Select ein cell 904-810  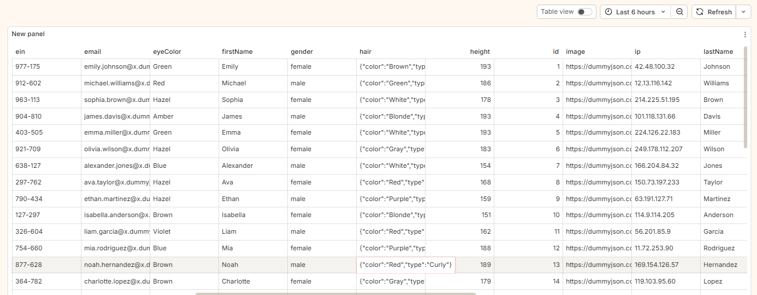pyautogui.click(x=46, y=117)
